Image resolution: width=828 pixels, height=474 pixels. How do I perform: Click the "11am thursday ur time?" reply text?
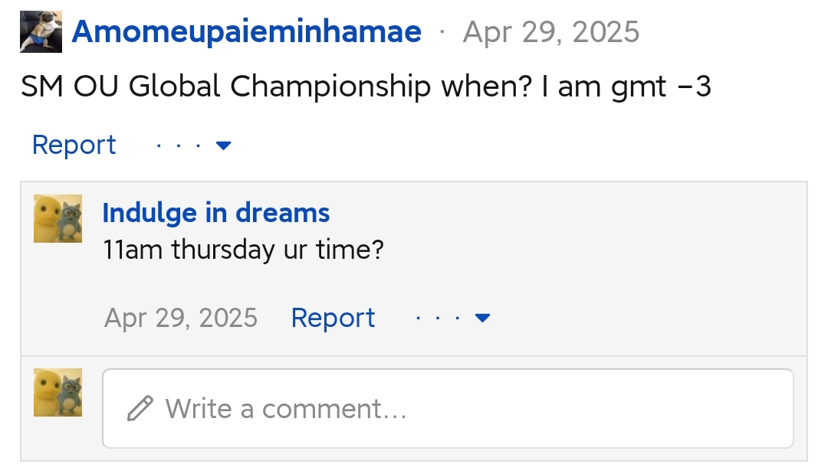coord(242,250)
